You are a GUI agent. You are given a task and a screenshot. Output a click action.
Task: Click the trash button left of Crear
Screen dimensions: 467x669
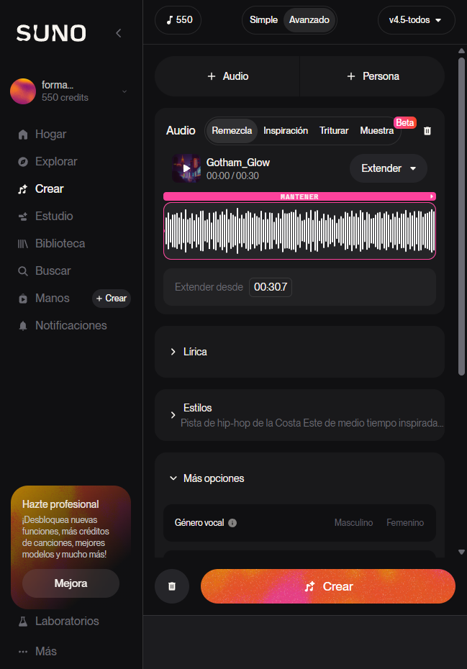[172, 586]
